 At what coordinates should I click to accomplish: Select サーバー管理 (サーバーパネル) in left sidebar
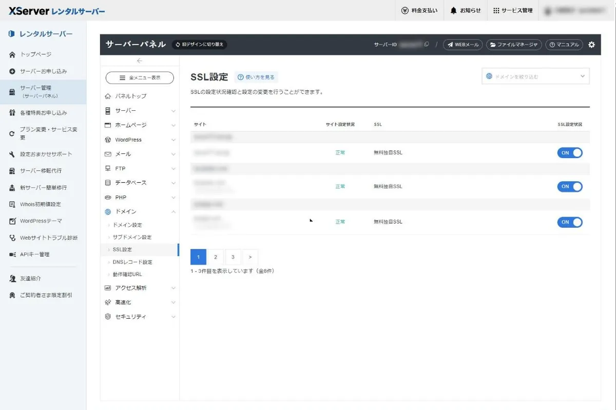click(43, 92)
